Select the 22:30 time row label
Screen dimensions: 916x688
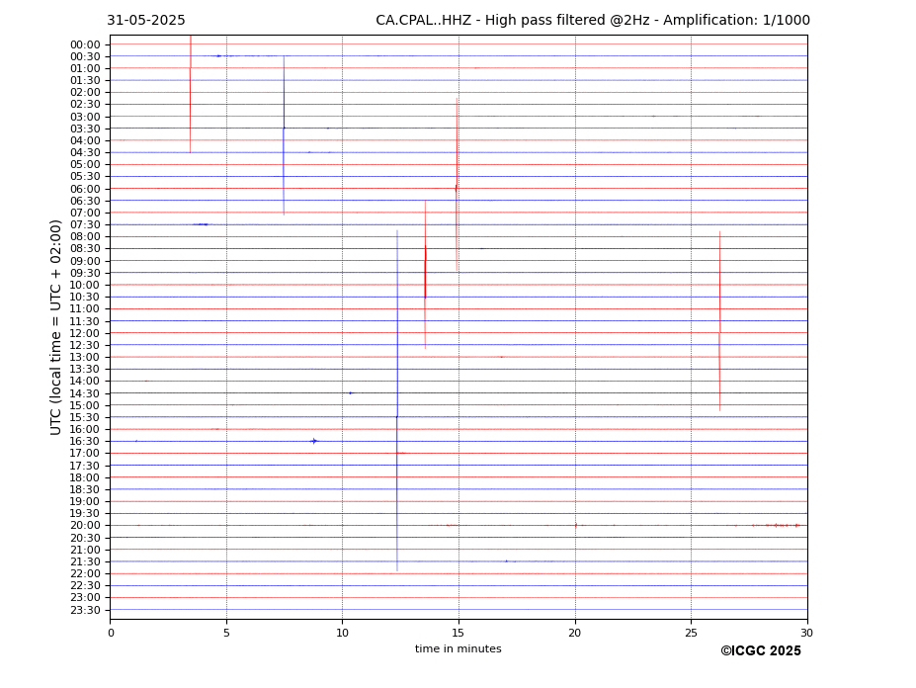click(x=85, y=586)
